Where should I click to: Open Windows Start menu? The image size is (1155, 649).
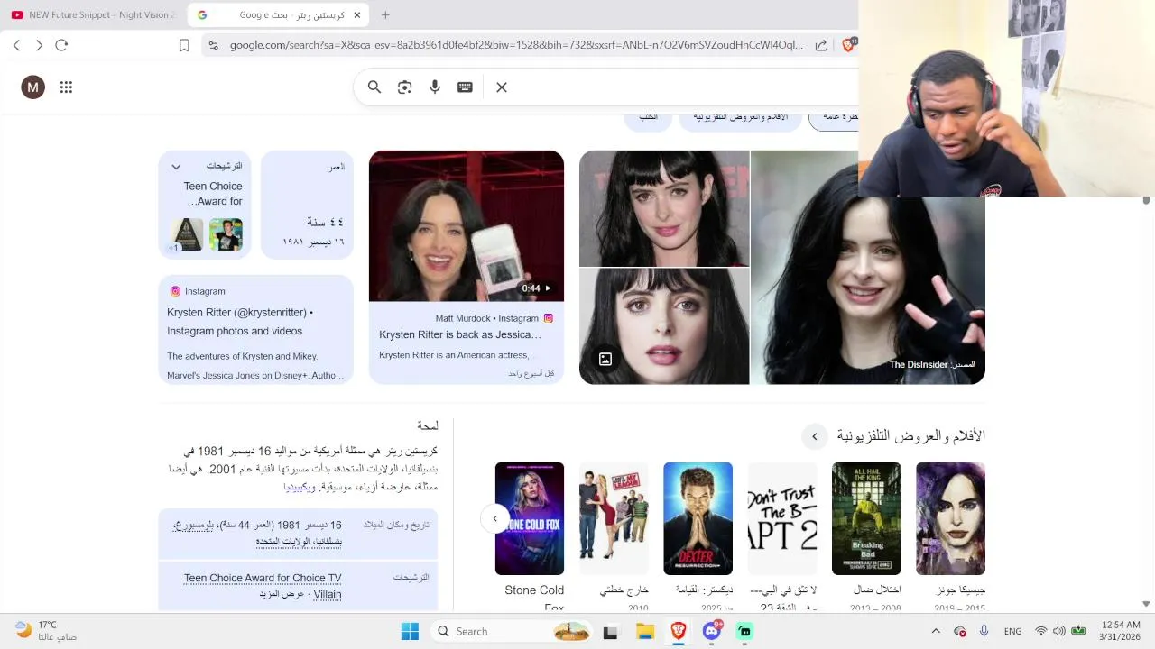click(410, 631)
